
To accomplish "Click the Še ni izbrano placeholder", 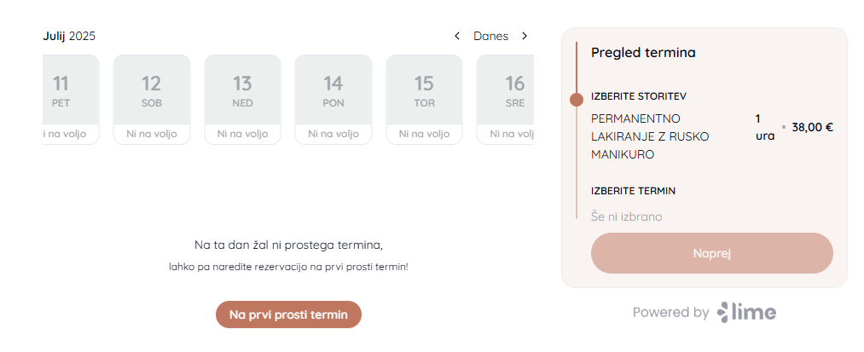I will [626, 216].
